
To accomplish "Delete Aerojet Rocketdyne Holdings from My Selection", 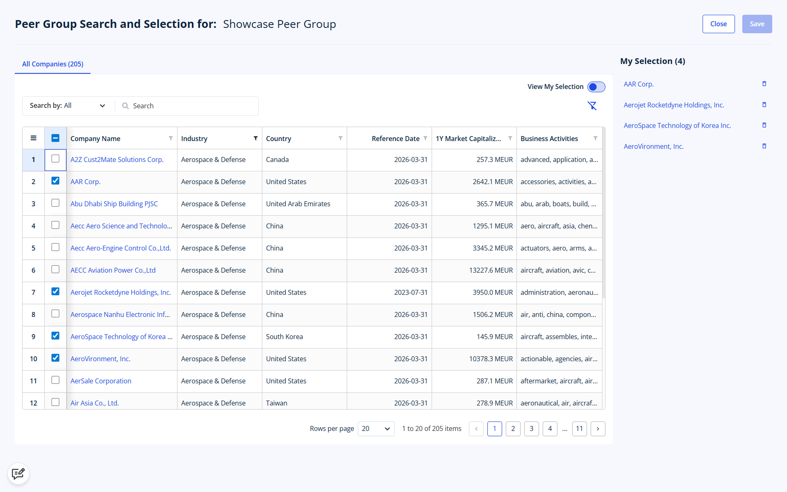I will click(764, 105).
